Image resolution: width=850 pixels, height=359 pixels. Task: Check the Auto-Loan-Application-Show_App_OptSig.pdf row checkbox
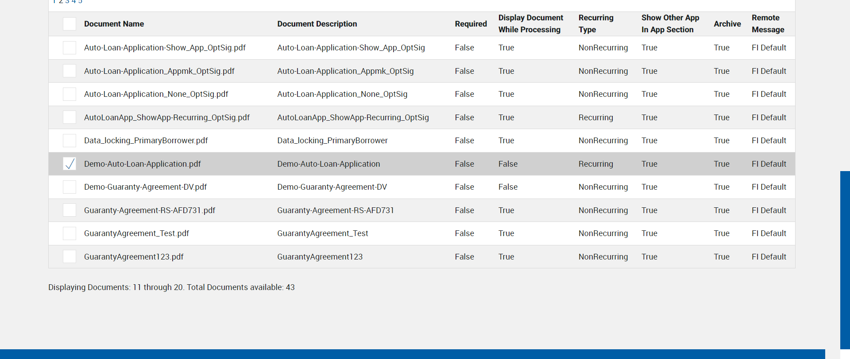pos(70,48)
